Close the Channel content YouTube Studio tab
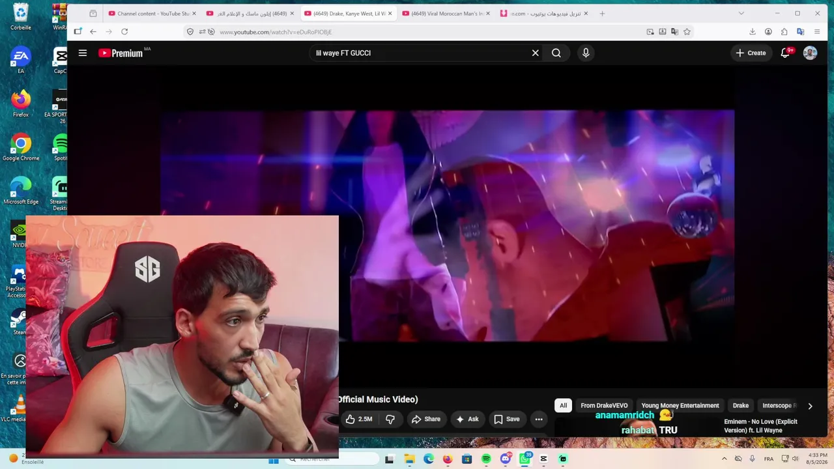 [x=194, y=14]
